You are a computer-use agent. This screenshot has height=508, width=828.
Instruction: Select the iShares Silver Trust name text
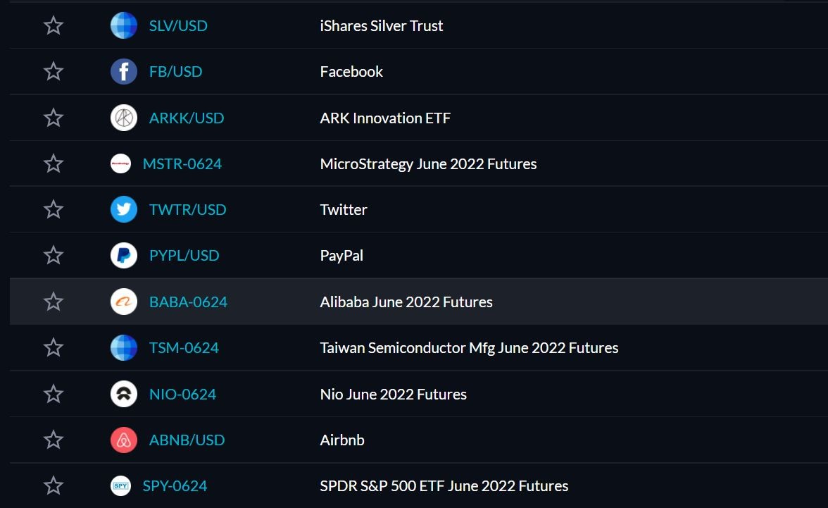coord(382,26)
